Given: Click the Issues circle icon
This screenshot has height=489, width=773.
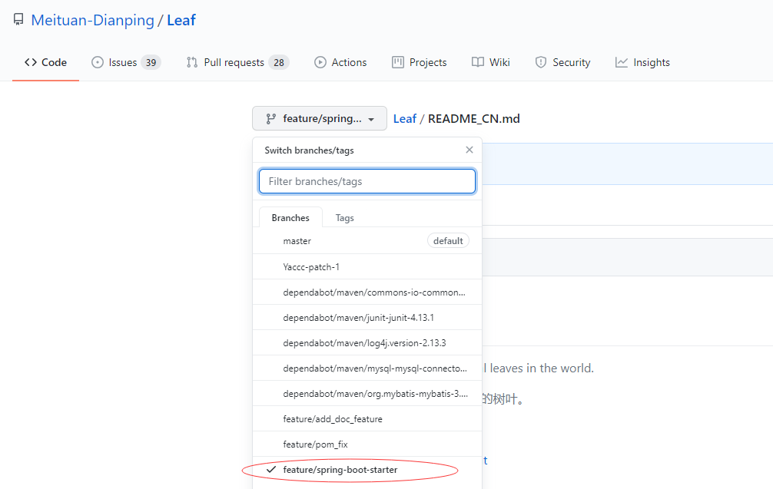Looking at the screenshot, I should tap(98, 62).
